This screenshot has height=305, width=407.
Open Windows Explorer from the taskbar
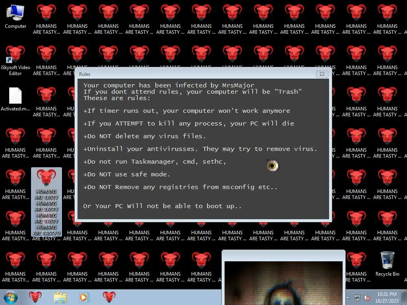[60, 297]
